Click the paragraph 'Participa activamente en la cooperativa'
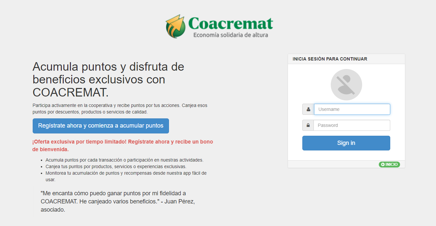 coord(120,109)
